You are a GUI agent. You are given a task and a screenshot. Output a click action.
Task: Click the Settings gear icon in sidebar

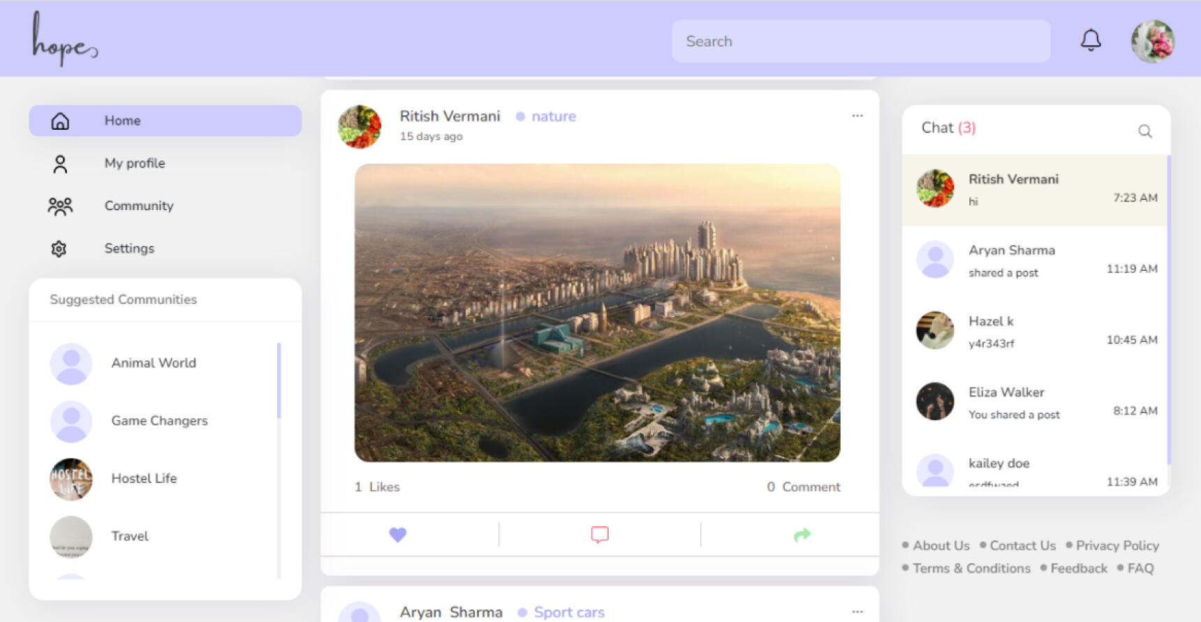click(x=59, y=249)
